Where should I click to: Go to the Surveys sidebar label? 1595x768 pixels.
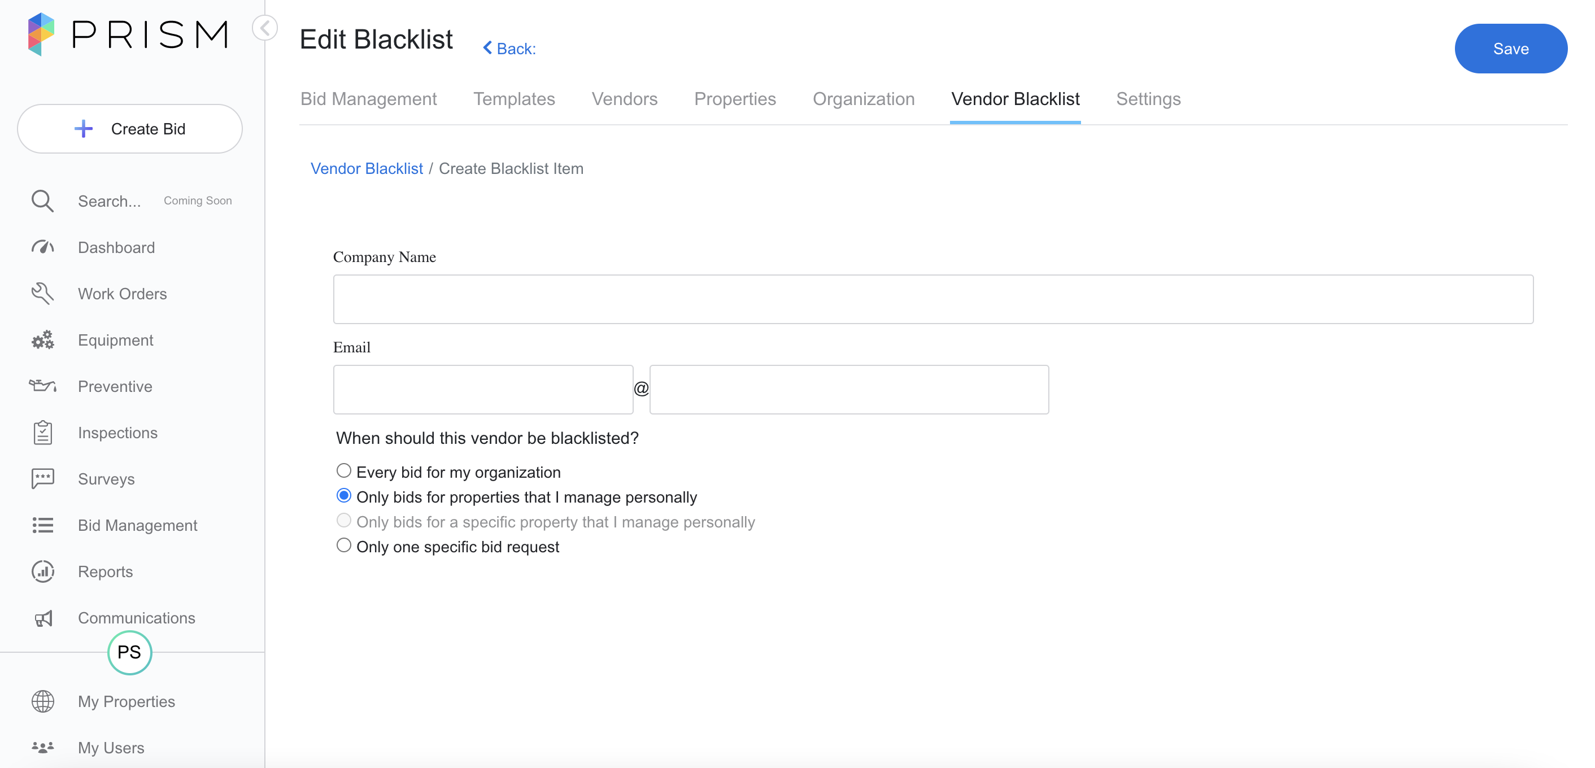tap(107, 479)
